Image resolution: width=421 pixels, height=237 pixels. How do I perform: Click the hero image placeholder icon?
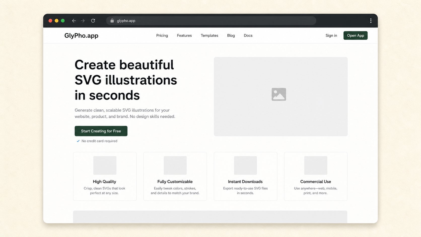[x=279, y=94]
